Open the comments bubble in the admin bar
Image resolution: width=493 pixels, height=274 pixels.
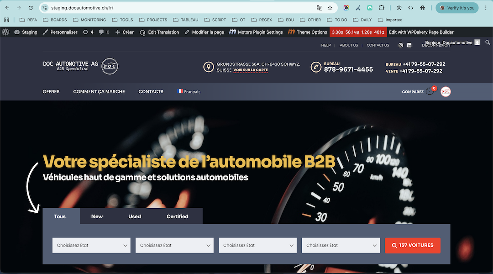[104, 32]
